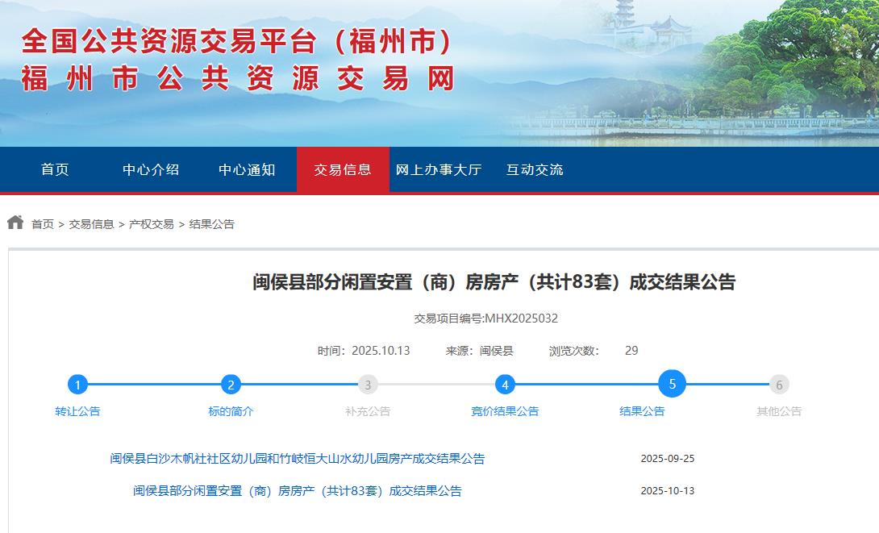This screenshot has height=533, width=879.
Task: Open the 首页 navigation menu item
Action: coord(55,169)
